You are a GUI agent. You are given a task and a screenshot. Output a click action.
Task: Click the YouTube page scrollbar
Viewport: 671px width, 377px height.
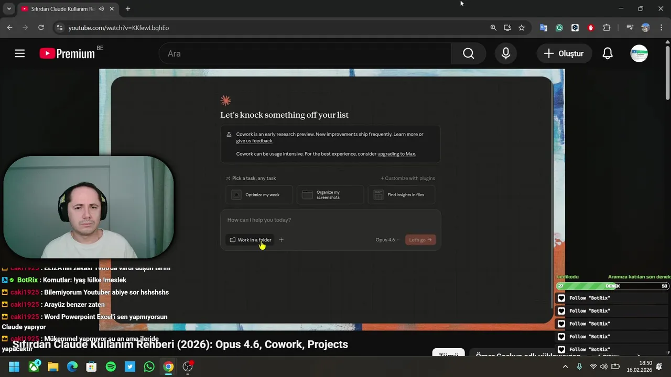click(667, 73)
